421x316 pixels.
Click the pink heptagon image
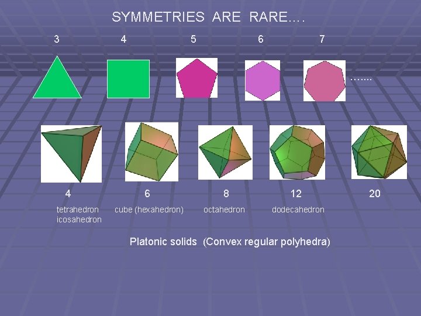tap(325, 81)
